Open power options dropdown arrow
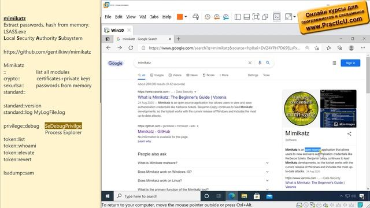Image resolution: width=370 pixels, height=208 pixels. point(186,17)
